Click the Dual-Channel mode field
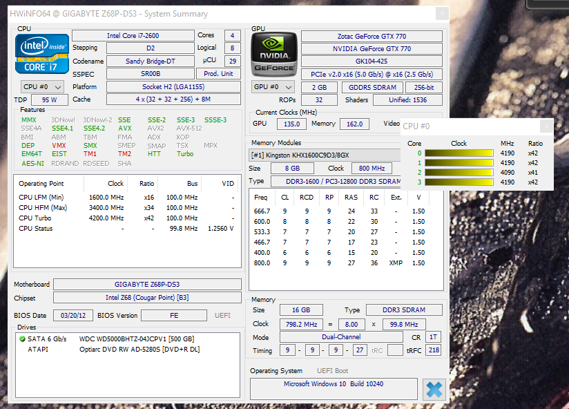 click(x=341, y=336)
